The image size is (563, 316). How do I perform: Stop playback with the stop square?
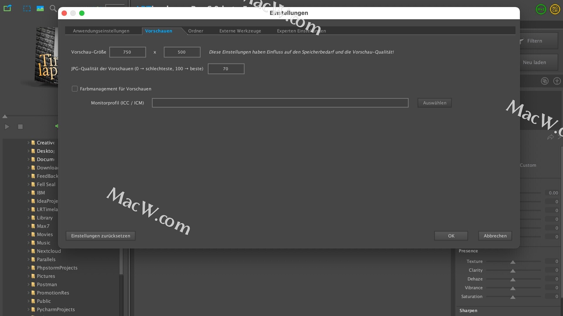tap(20, 127)
